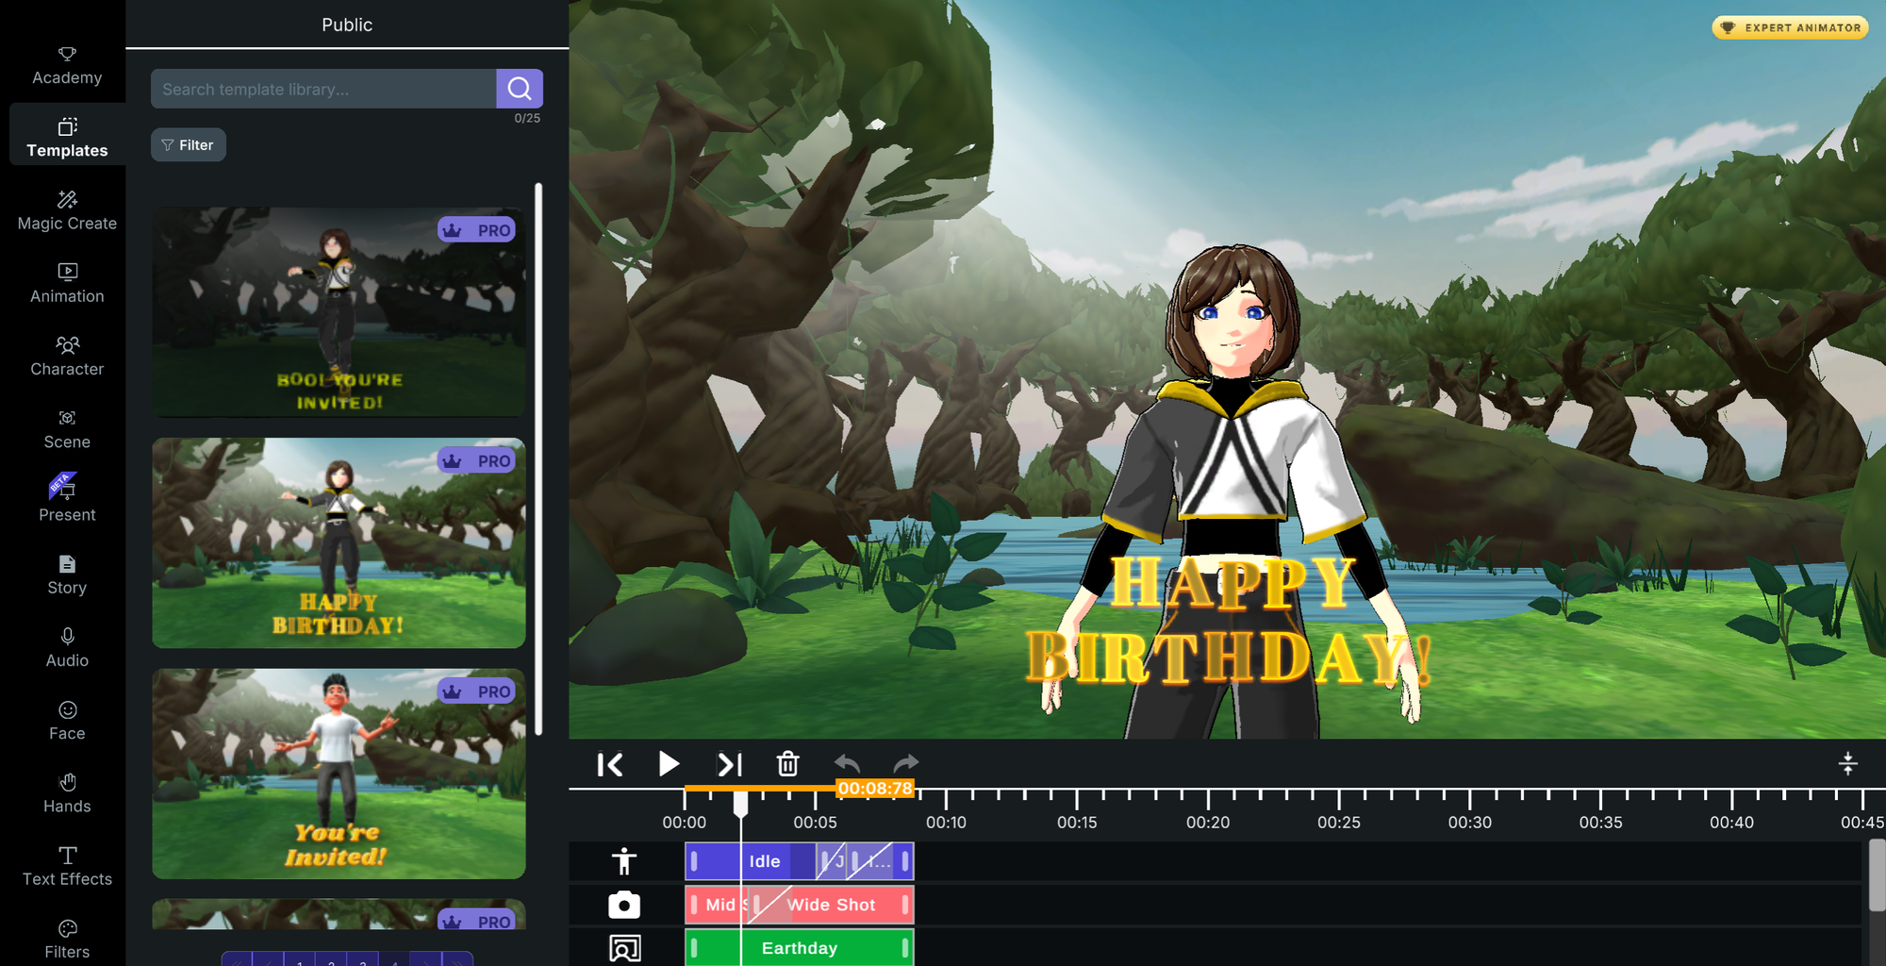This screenshot has height=966, width=1886.
Task: Open the Text Effects panel
Action: pos(66,865)
